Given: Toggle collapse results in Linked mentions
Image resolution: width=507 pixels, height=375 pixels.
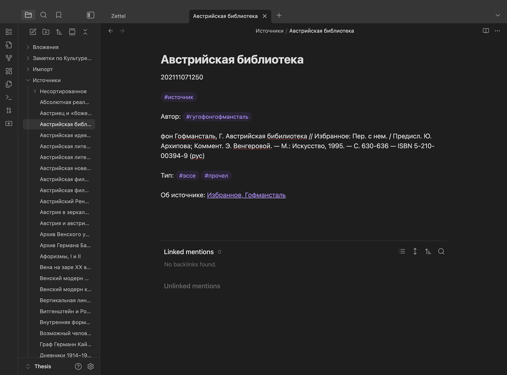Looking at the screenshot, I should pyautogui.click(x=402, y=251).
